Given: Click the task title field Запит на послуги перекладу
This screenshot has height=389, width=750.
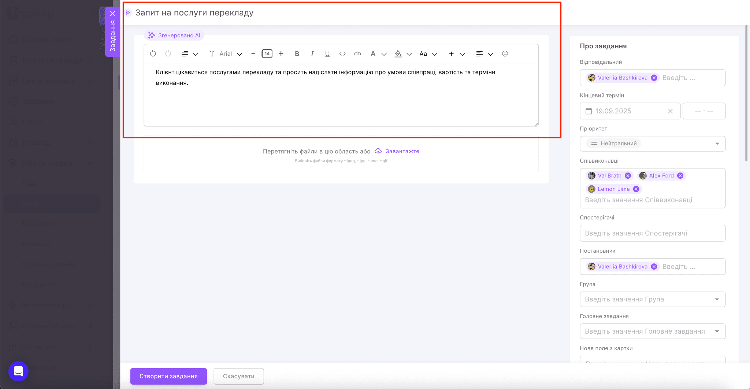Looking at the screenshot, I should pyautogui.click(x=194, y=13).
